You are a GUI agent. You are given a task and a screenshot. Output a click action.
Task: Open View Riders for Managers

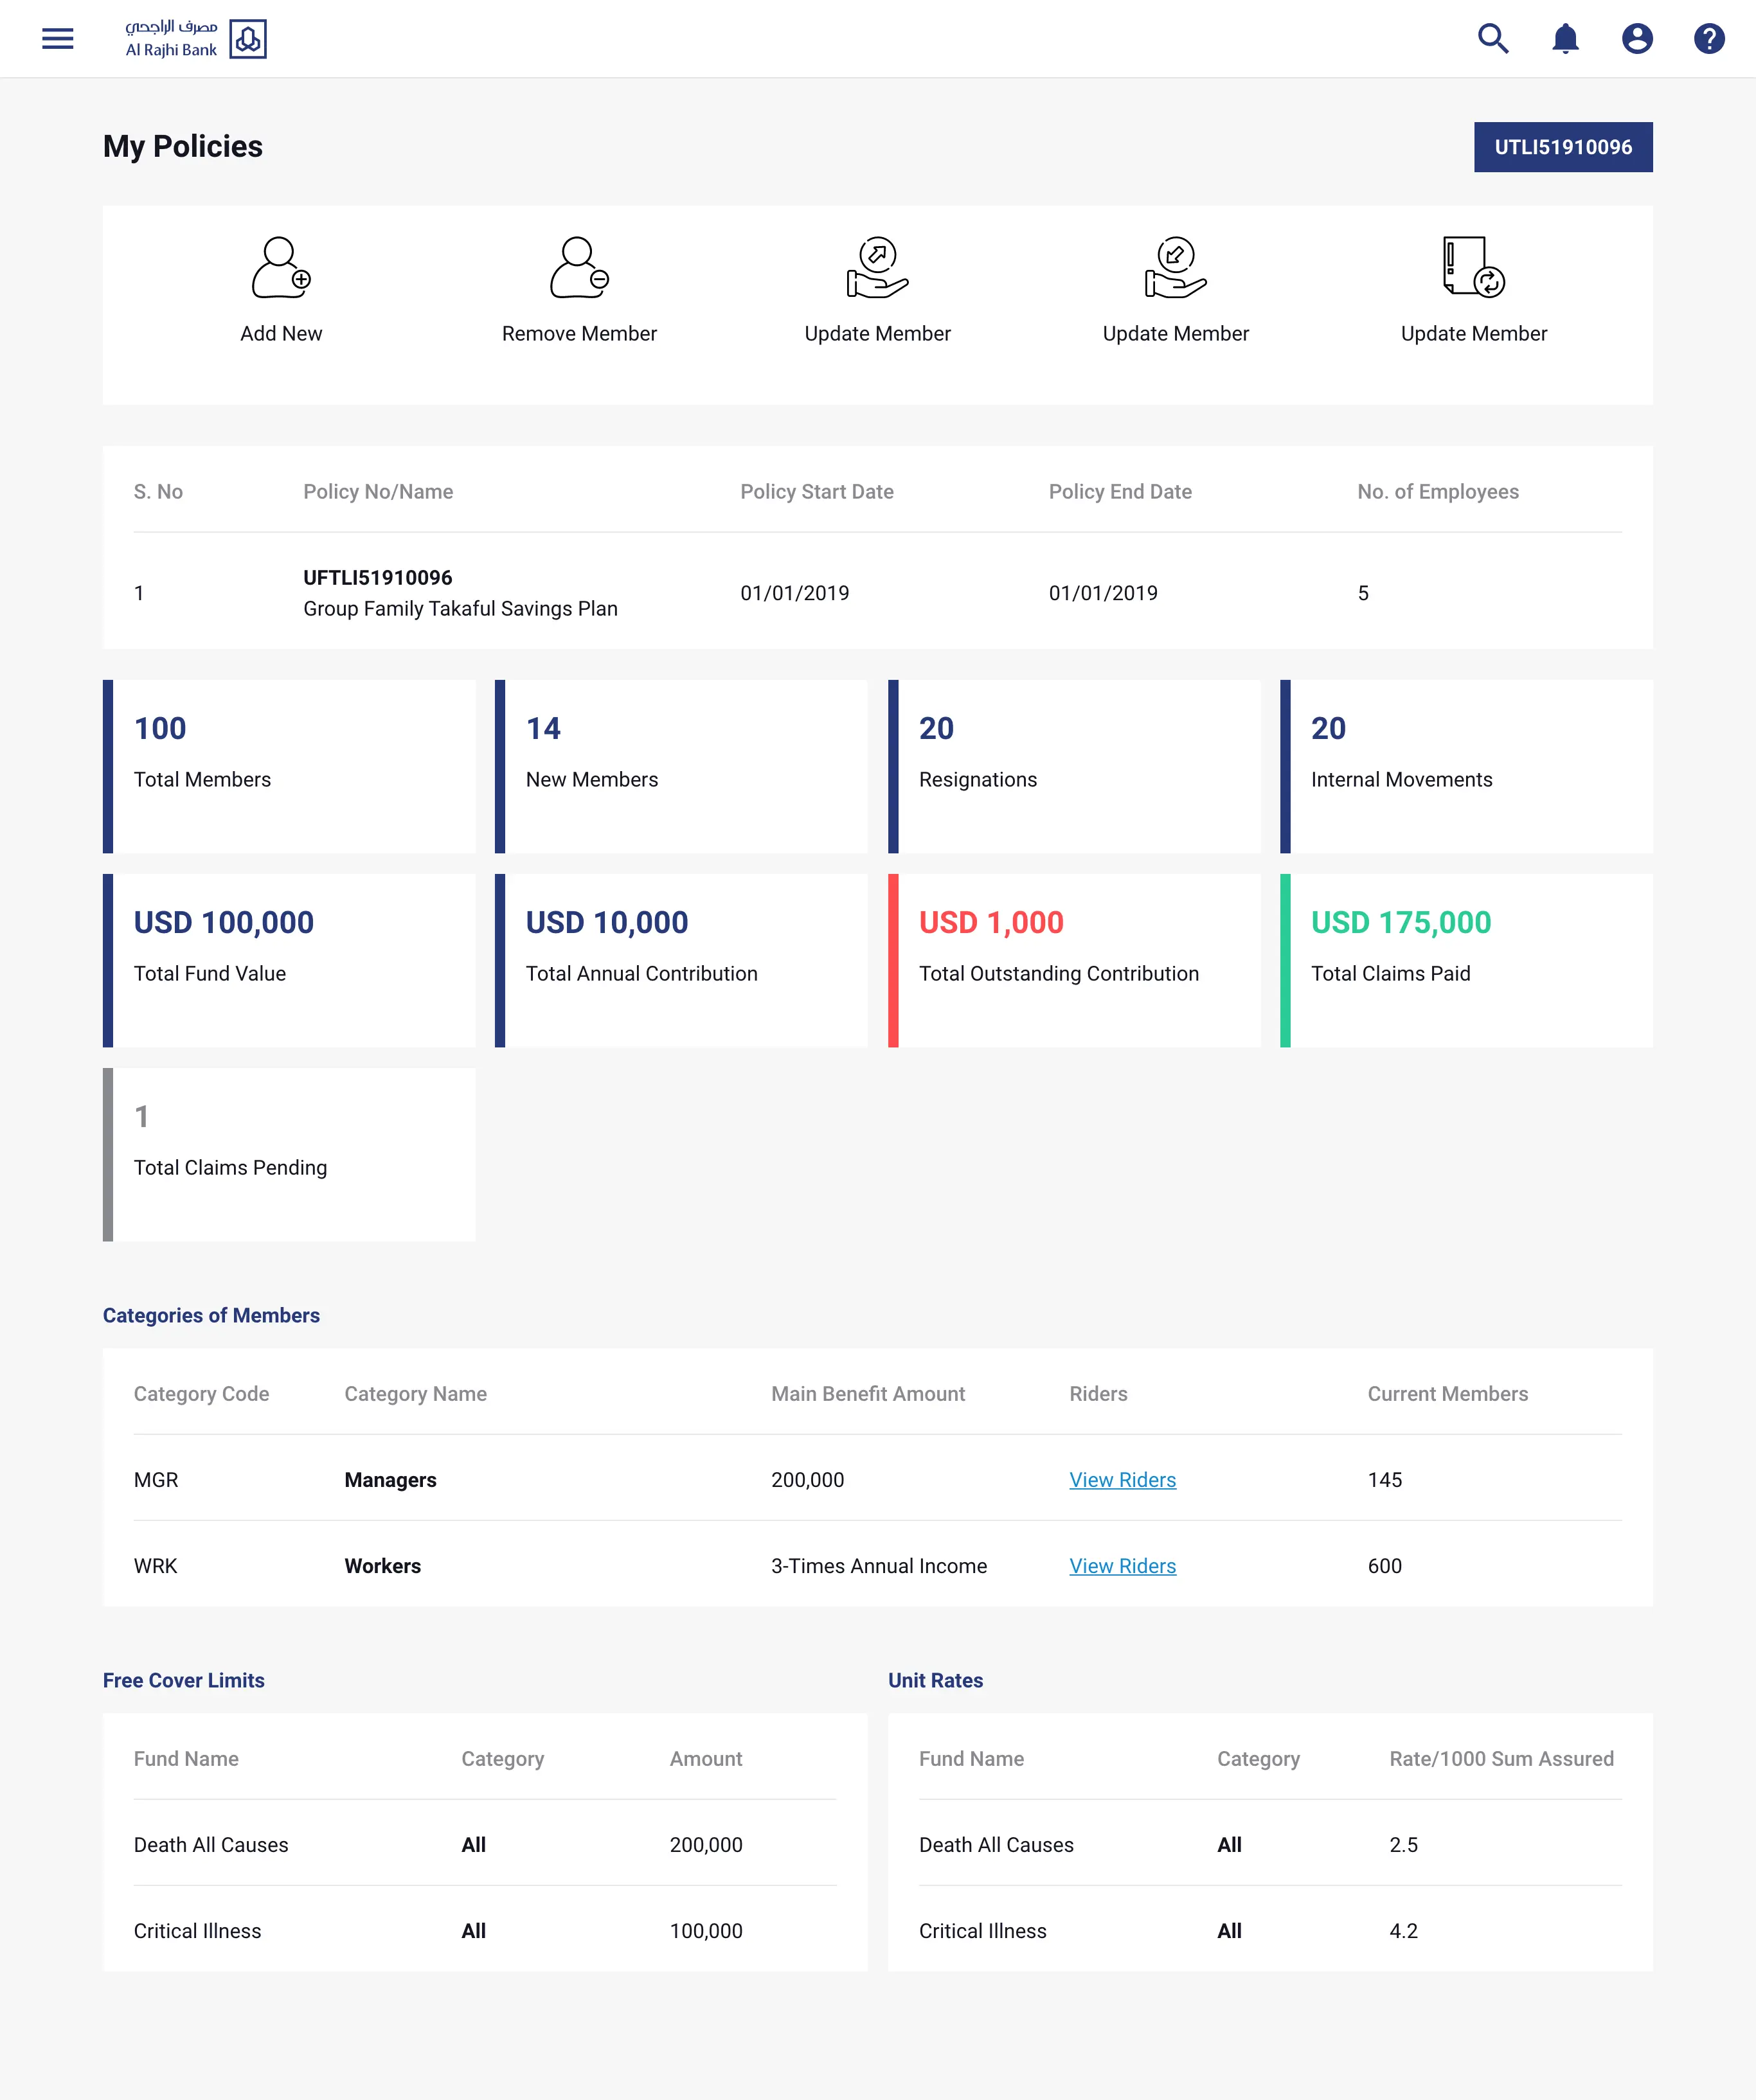tap(1122, 1480)
